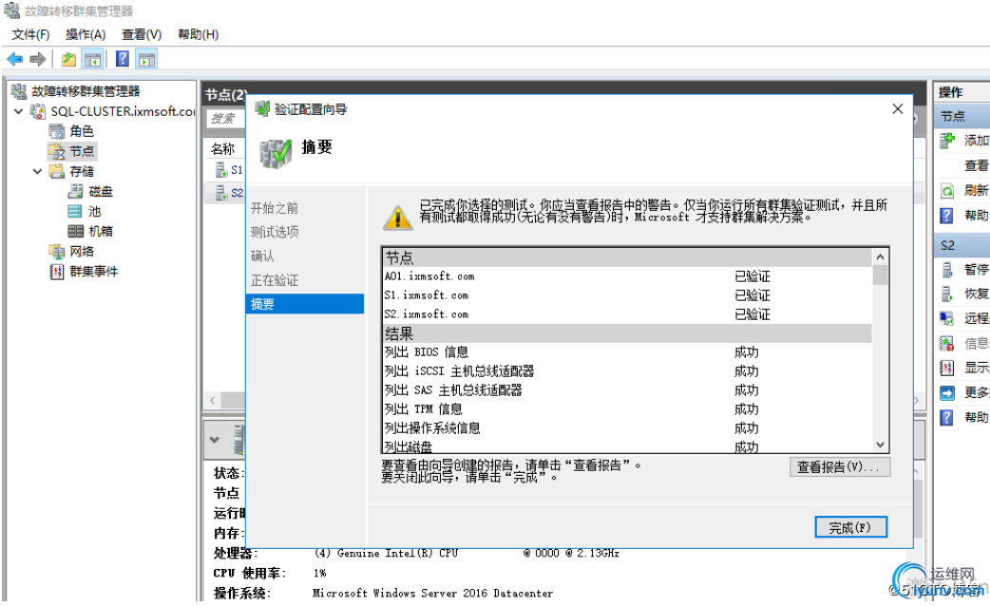Collapse the 存储 tree node
990x606 pixels.
[38, 171]
